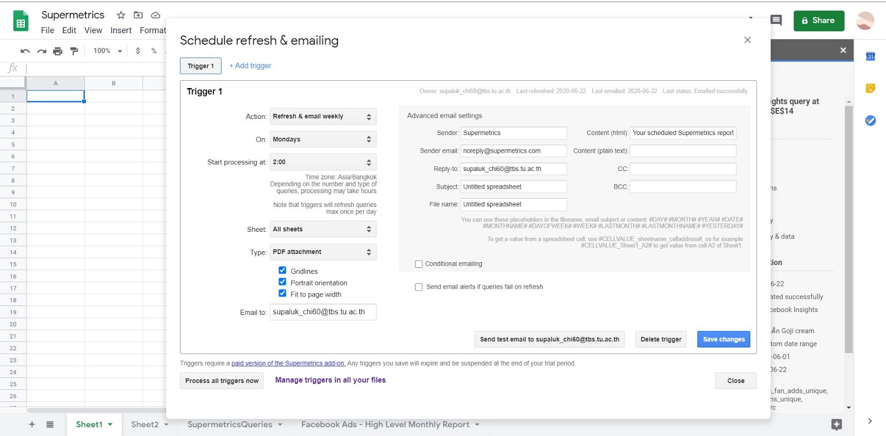
Task: Click the print icon in toolbar
Action: [58, 51]
